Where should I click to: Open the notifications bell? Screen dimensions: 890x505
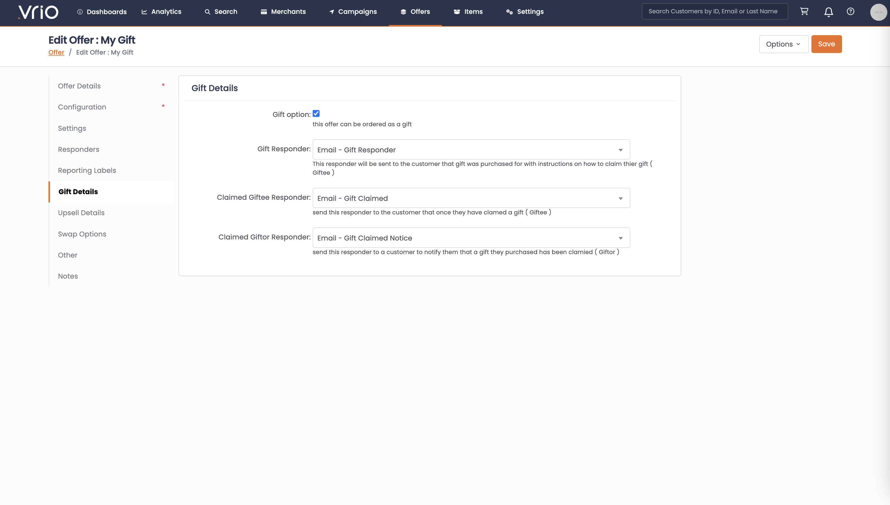[829, 12]
